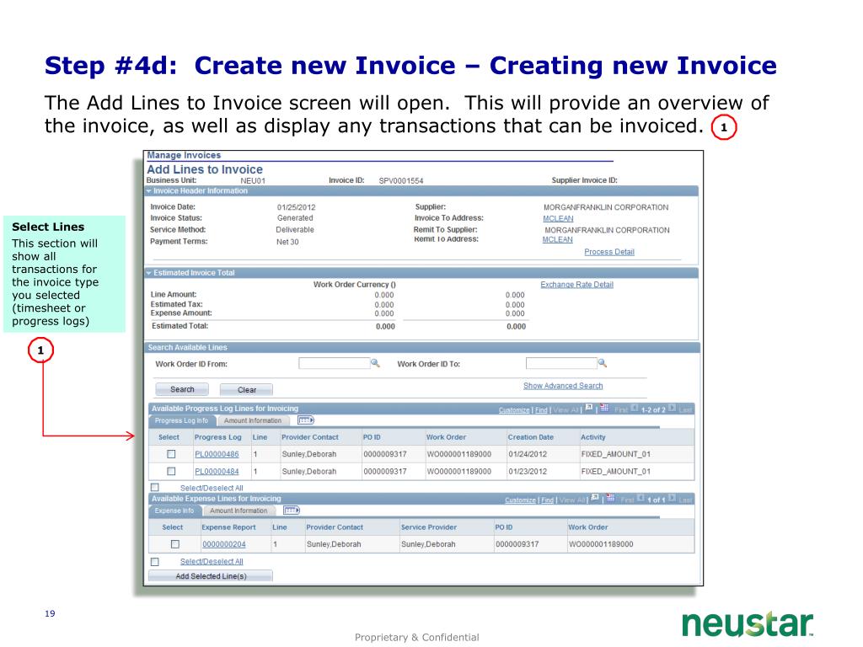Click creation date 01/23/2012 cell
This screenshot has height=647, width=863.
point(528,472)
